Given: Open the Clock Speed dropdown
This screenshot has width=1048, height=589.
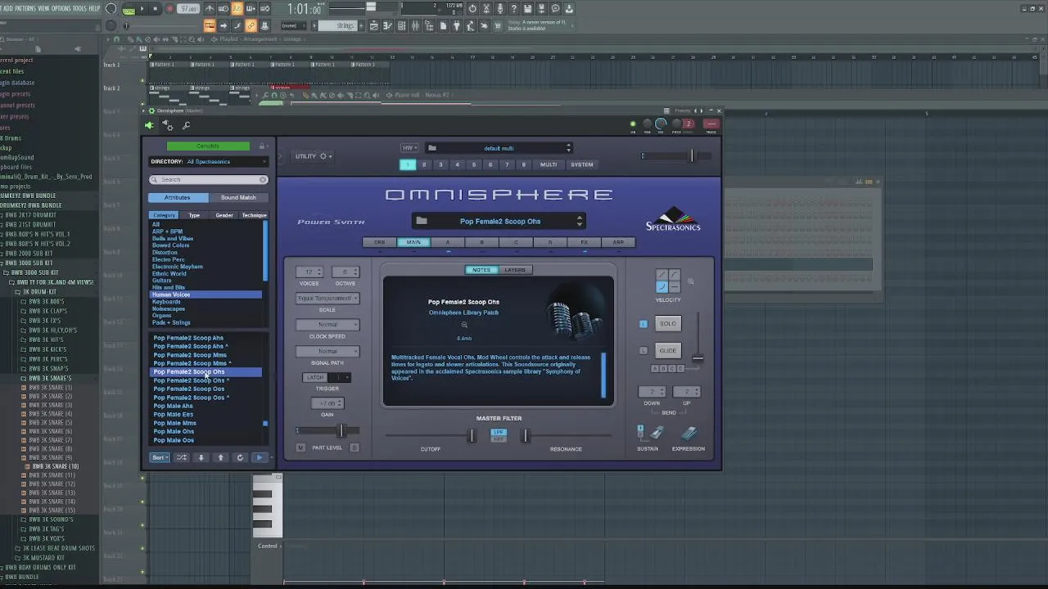Looking at the screenshot, I should pyautogui.click(x=327, y=325).
